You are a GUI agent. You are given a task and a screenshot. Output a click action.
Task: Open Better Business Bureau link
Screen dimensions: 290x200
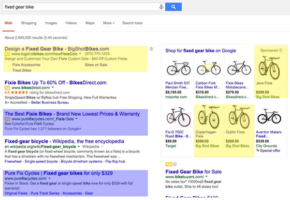click(x=50, y=102)
